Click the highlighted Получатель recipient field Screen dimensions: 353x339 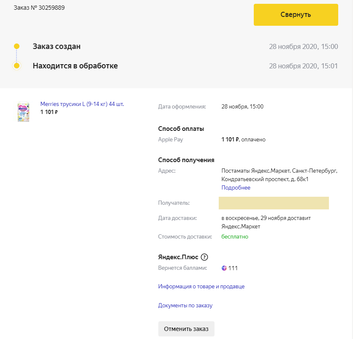[273, 203]
